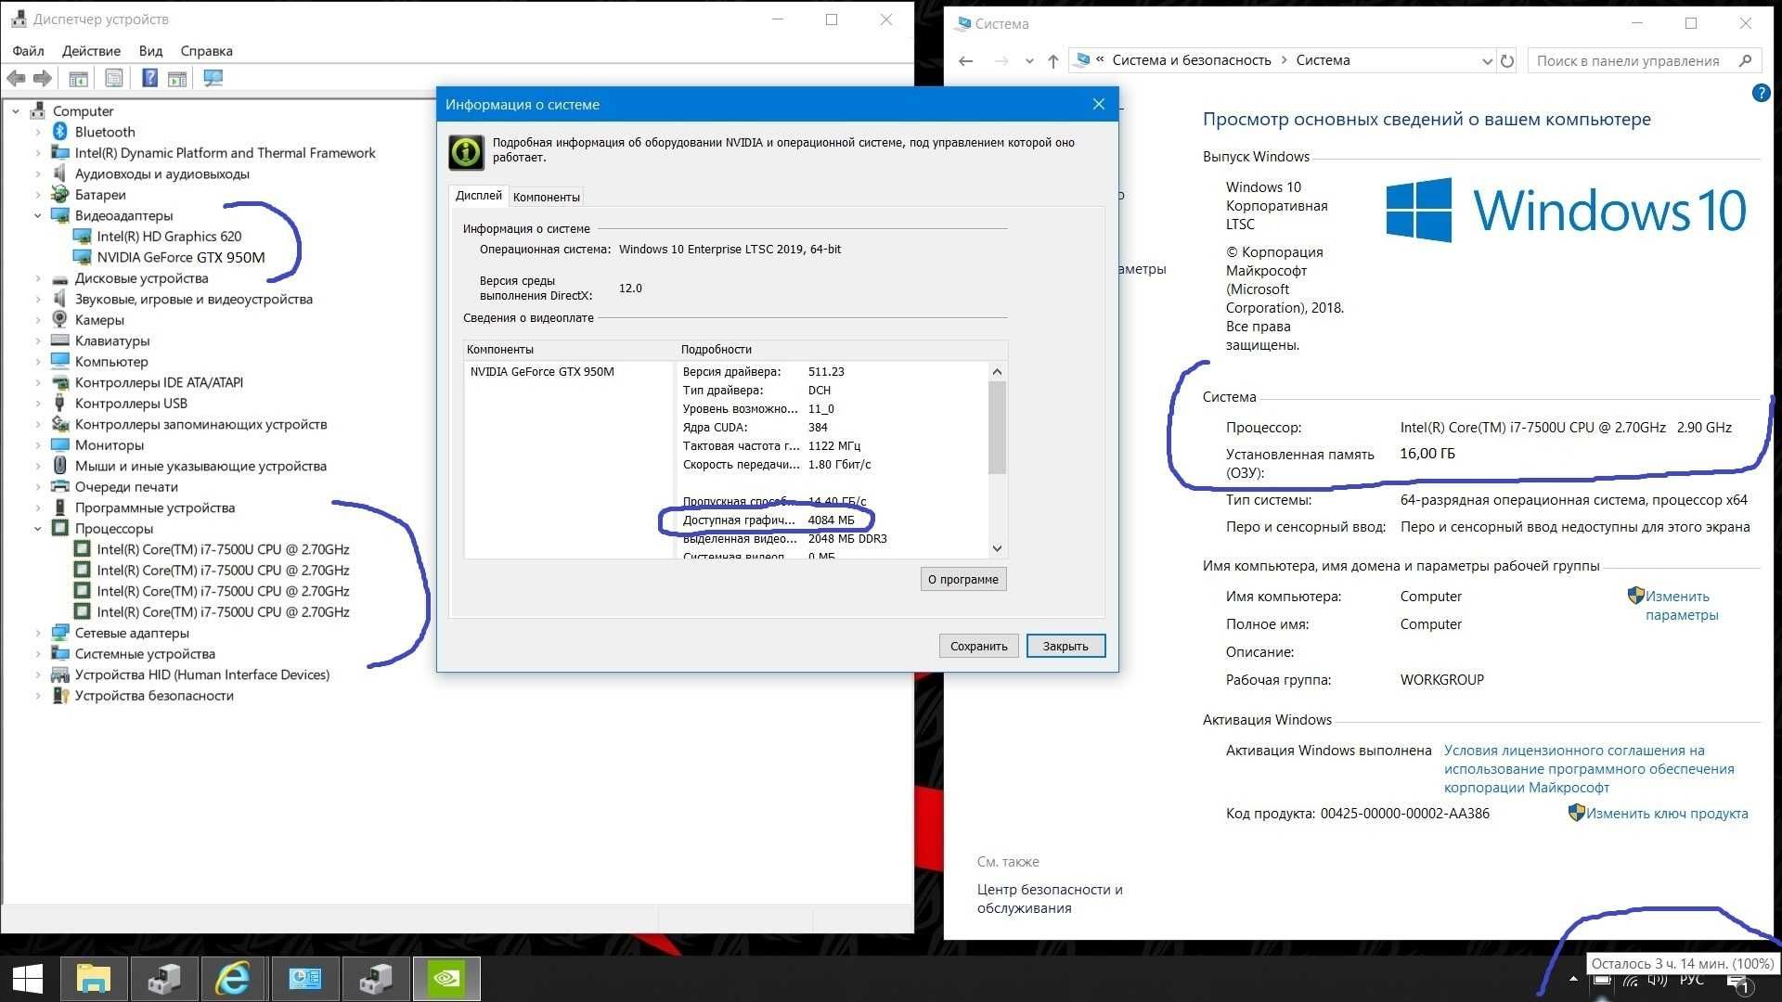This screenshot has width=1782, height=1002.
Task: Select Устройства безопасности in device tree
Action: coord(154,696)
